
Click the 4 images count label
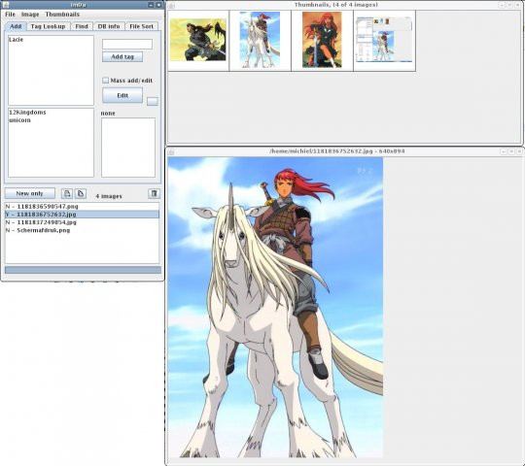[x=109, y=196]
